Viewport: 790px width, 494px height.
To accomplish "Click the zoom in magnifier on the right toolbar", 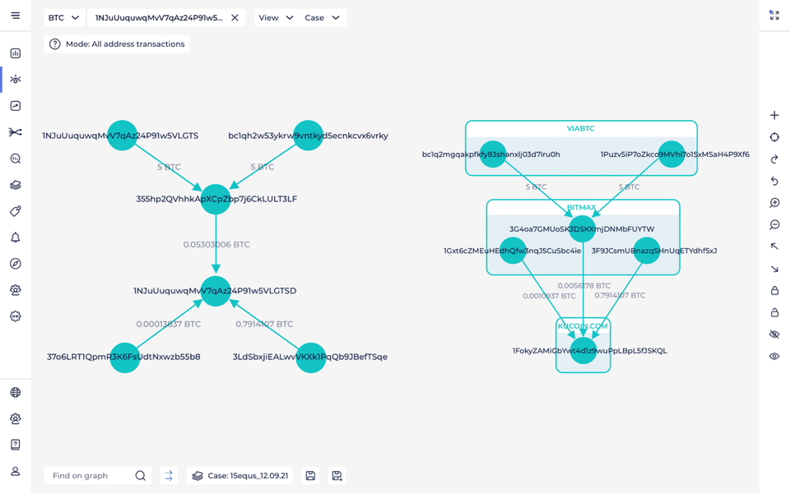I will point(774,202).
